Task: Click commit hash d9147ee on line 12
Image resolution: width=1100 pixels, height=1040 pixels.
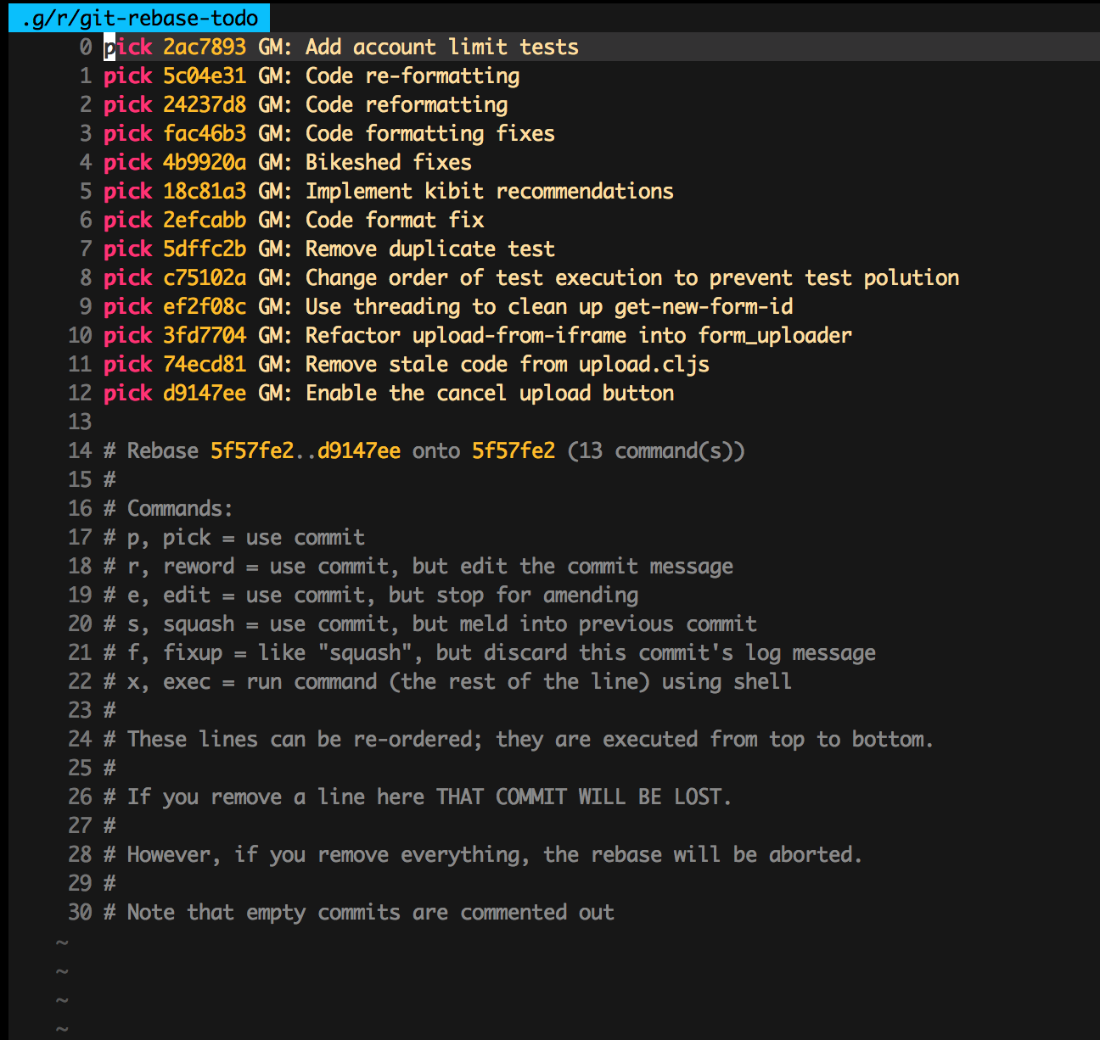Action: pyautogui.click(x=204, y=394)
